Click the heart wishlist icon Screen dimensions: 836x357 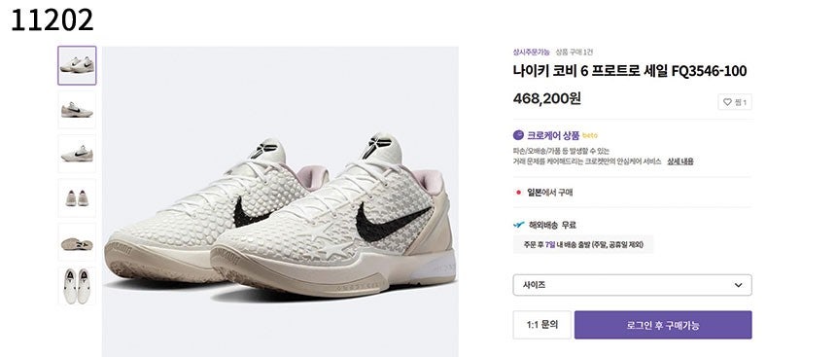point(727,102)
